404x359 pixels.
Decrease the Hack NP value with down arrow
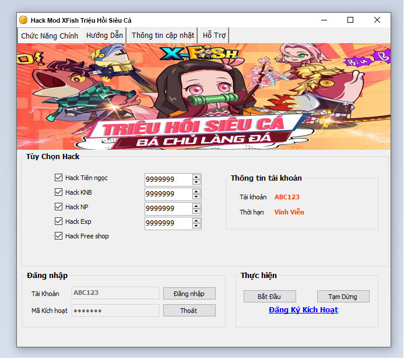tap(196, 212)
